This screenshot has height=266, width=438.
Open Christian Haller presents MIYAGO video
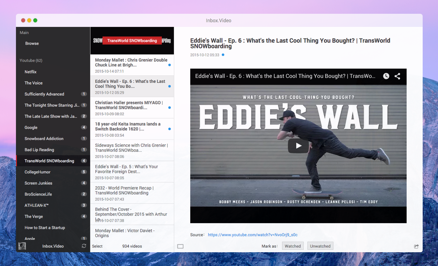tap(132, 108)
